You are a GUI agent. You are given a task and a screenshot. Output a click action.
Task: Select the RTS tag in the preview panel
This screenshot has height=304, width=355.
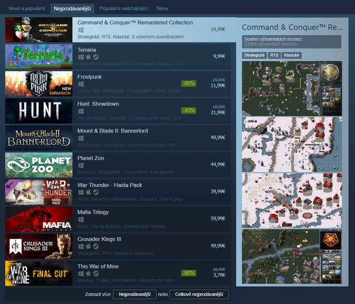click(x=274, y=55)
